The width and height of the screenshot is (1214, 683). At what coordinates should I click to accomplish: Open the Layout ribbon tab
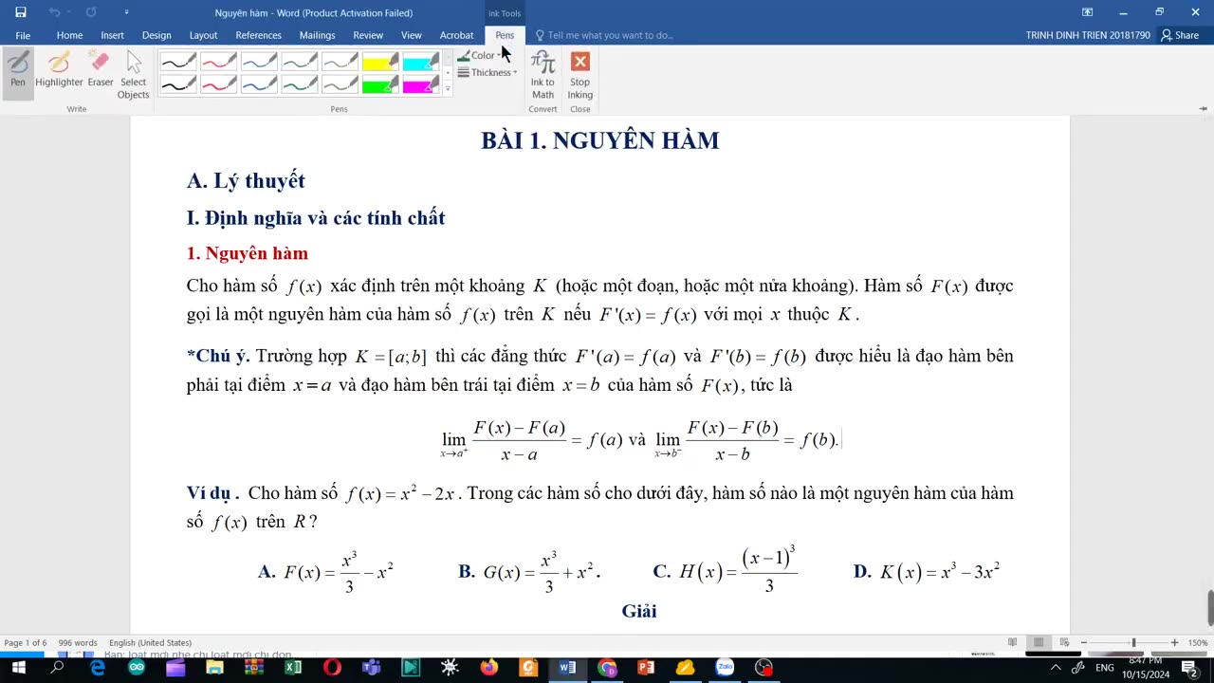[x=203, y=35]
